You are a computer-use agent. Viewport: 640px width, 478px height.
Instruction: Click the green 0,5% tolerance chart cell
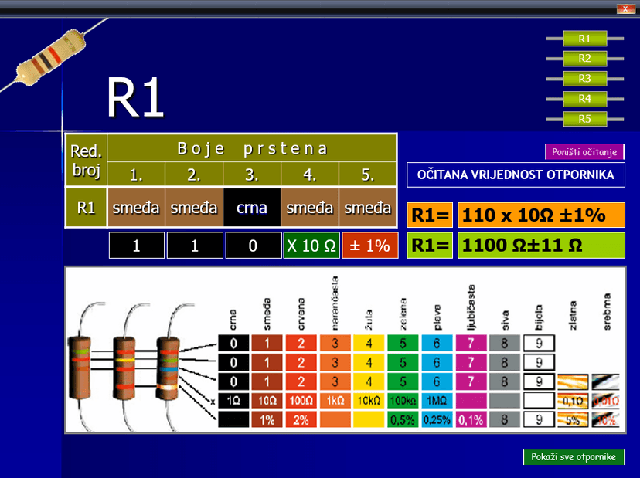coord(402,420)
